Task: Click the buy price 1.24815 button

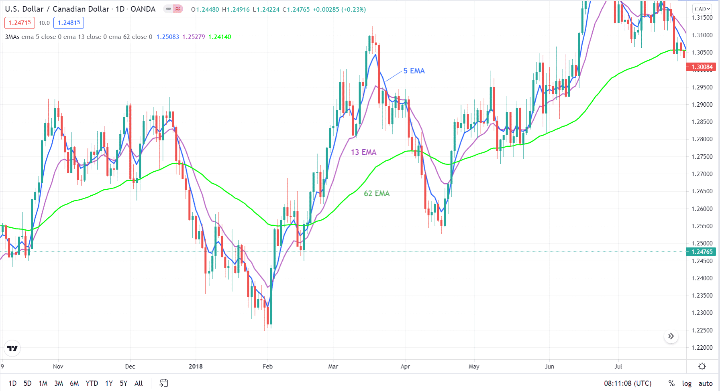Action: pyautogui.click(x=69, y=23)
